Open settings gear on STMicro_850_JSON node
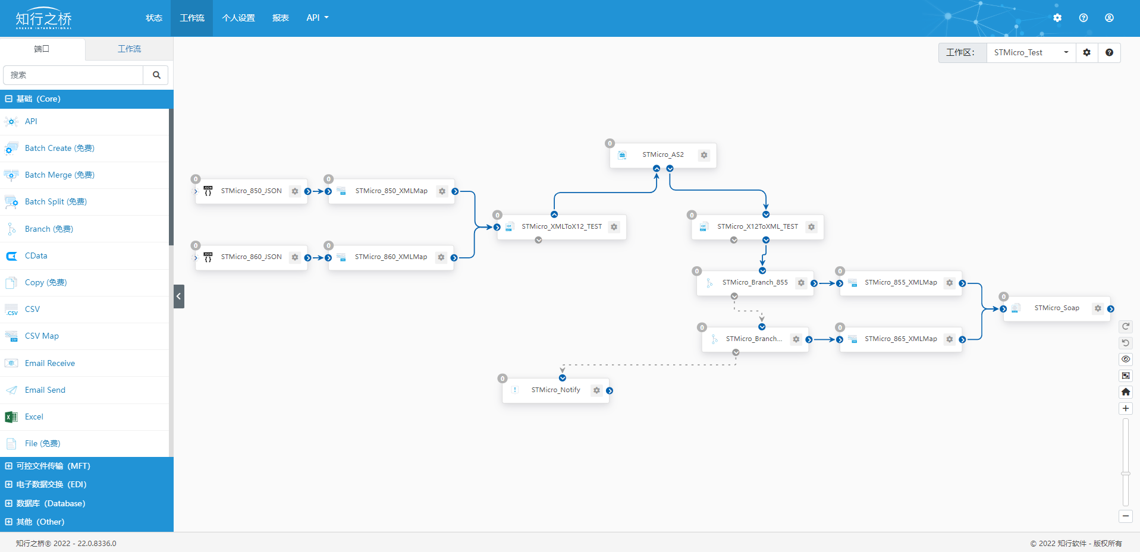Image resolution: width=1140 pixels, height=552 pixels. pos(295,191)
